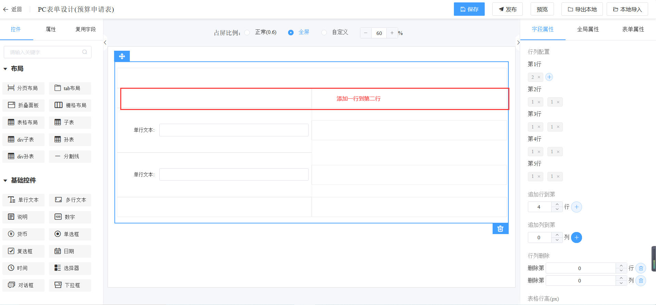
Task: Add 下拉框 dropdown control
Action: pos(70,285)
